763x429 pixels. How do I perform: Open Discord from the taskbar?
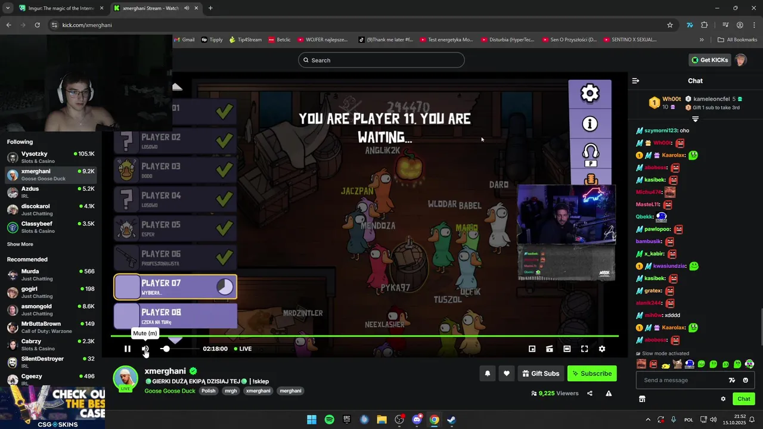(417, 419)
